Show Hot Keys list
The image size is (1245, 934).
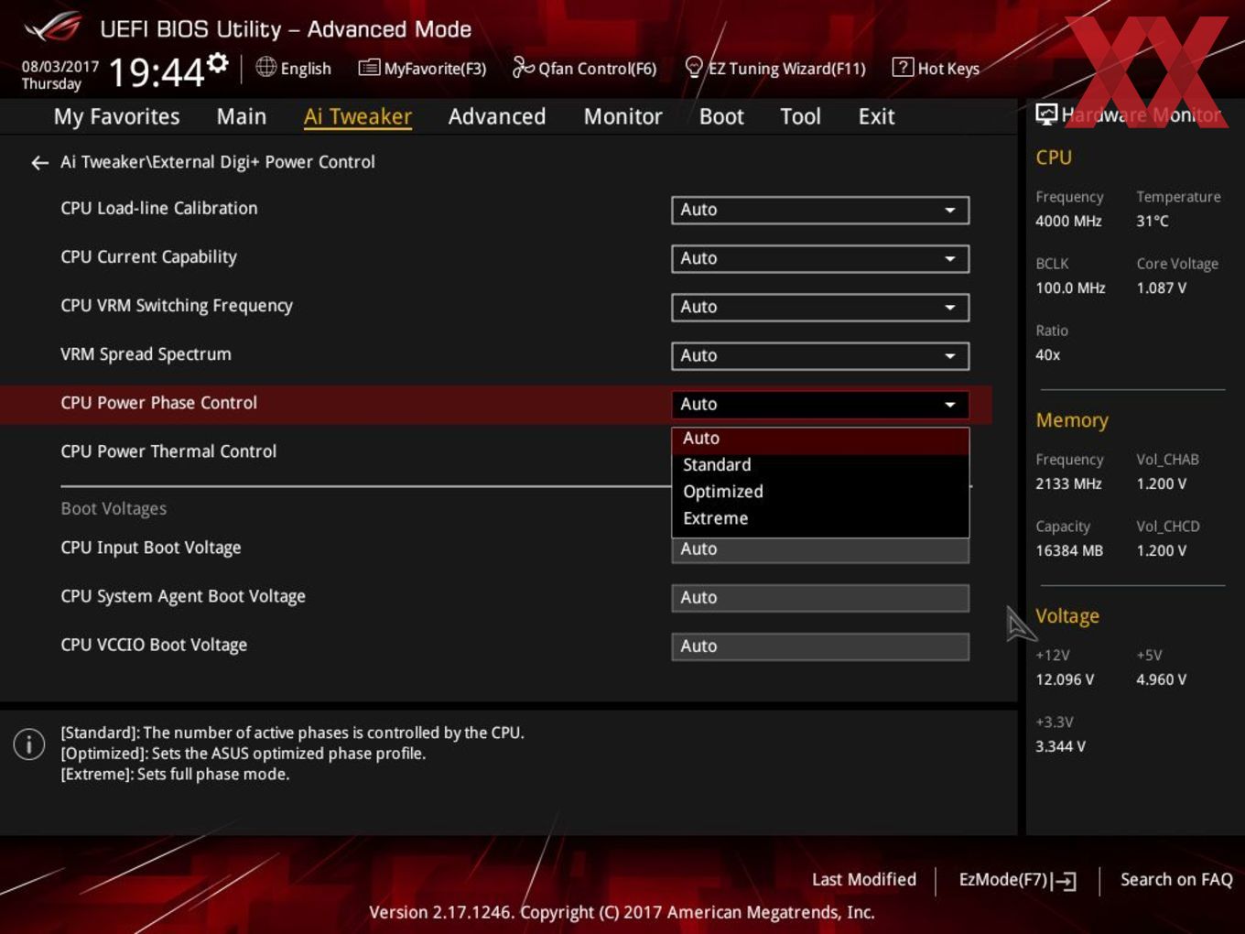coord(936,69)
